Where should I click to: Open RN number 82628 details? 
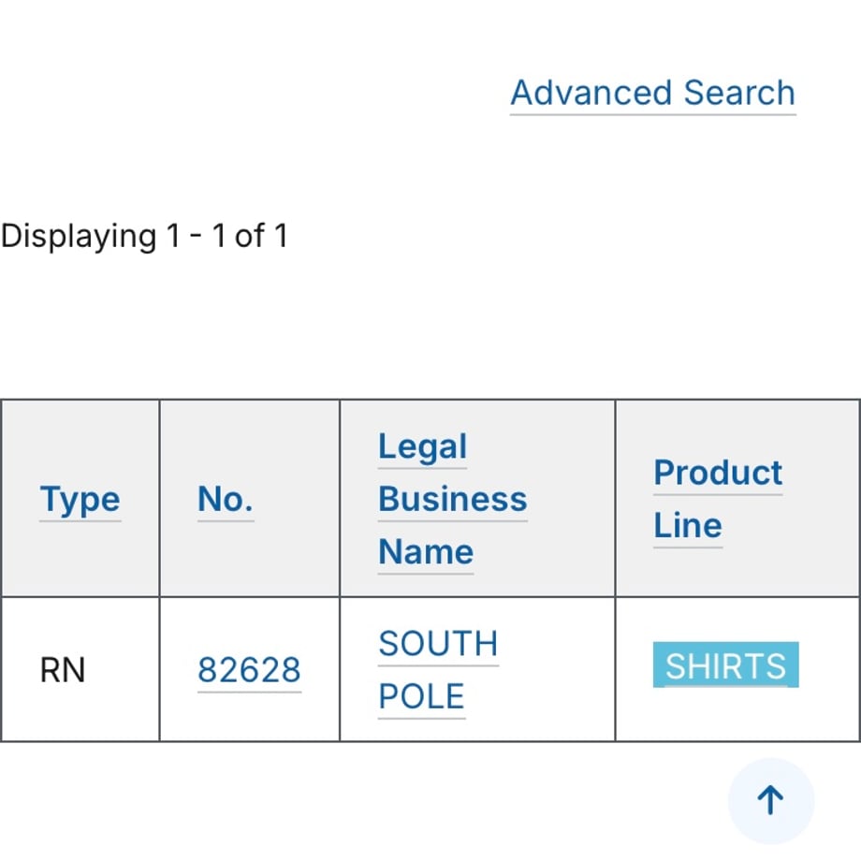[x=249, y=670]
